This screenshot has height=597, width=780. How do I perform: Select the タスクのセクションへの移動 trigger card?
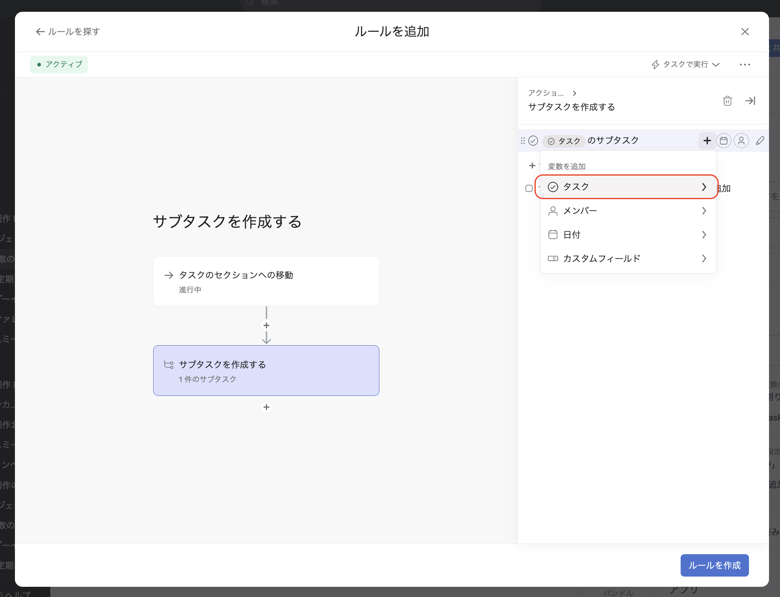point(266,281)
